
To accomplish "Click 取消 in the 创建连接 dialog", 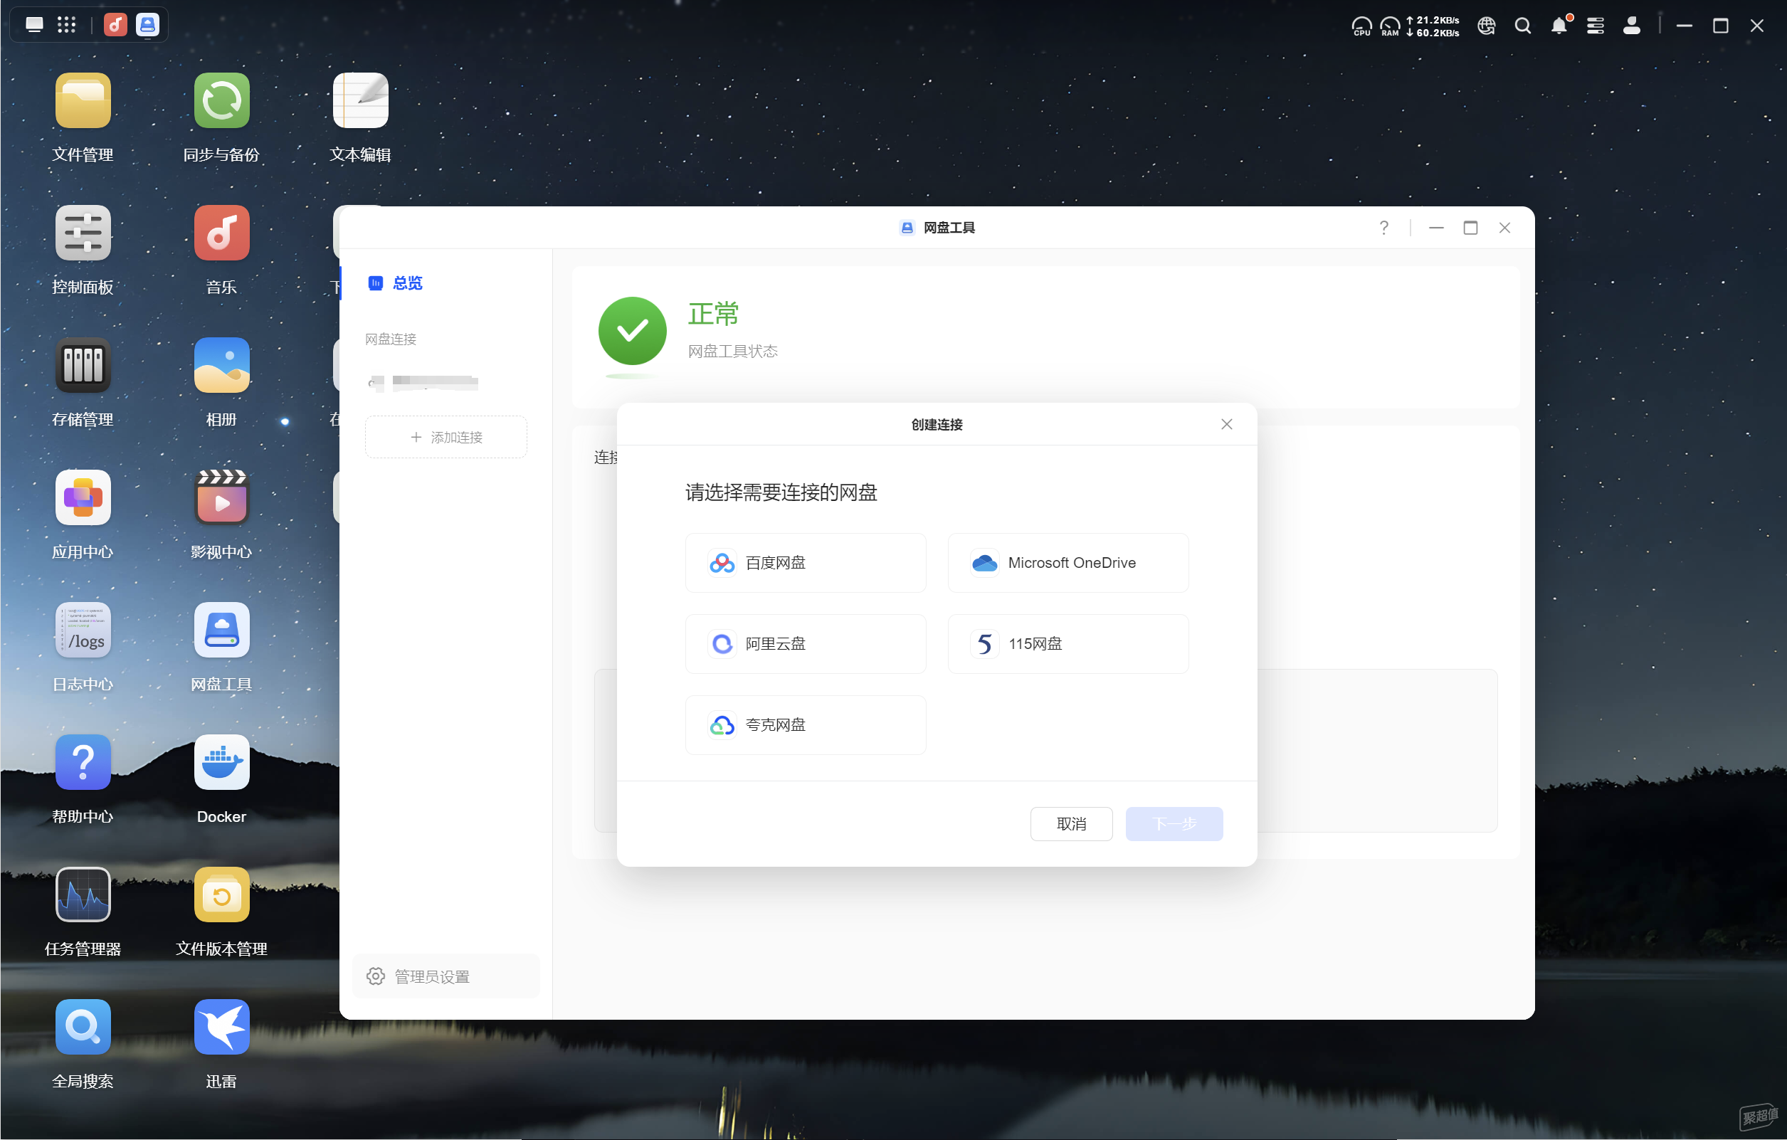I will coord(1071,824).
